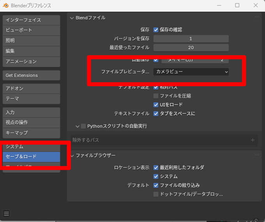Toggle the 保存の確認 checkbox
The width and height of the screenshot is (265, 222).
(156, 30)
